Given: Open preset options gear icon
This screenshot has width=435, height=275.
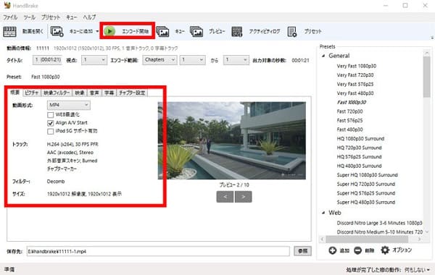Looking at the screenshot, I should (385, 250).
